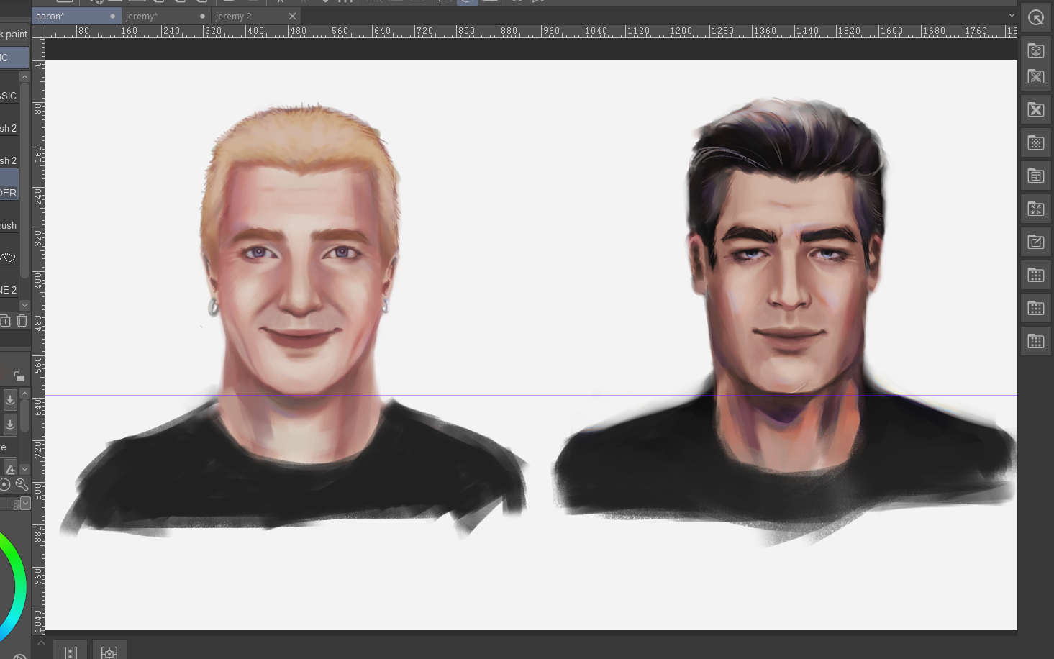The image size is (1054, 659).
Task: Click the brush list scroll-up arrow
Action: click(x=24, y=76)
